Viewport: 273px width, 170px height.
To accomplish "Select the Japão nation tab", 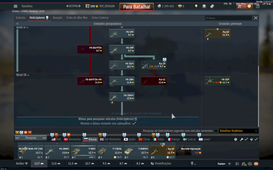I will pyautogui.click(x=129, y=139).
